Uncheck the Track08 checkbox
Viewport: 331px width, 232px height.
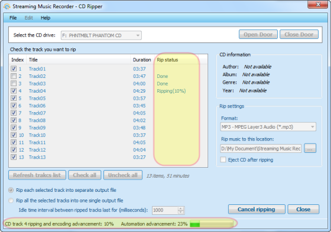14,120
